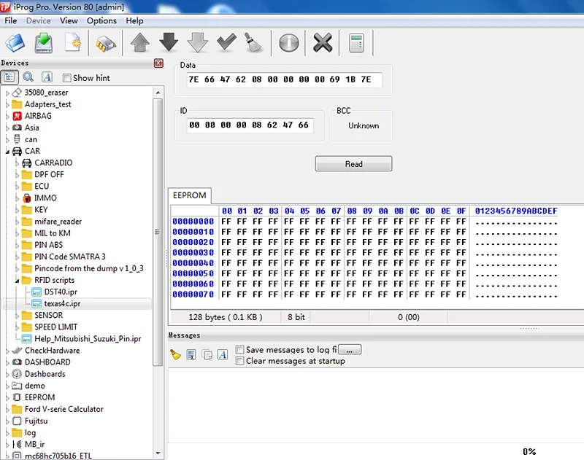
Task: Click the Save with green arrow toolbar icon
Action: point(44,43)
